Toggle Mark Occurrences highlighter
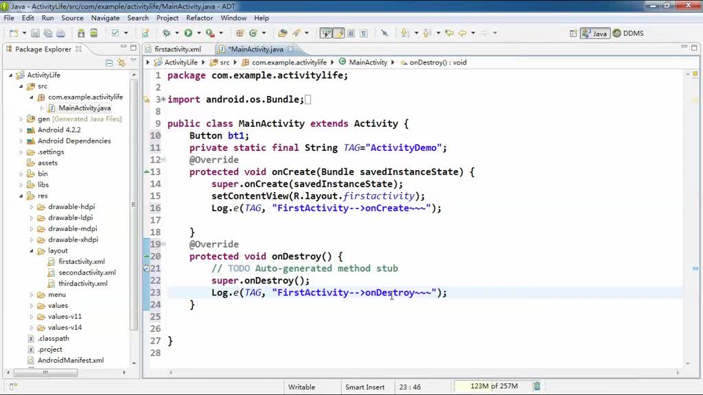Screen dimensions: 703x395 point(338,33)
